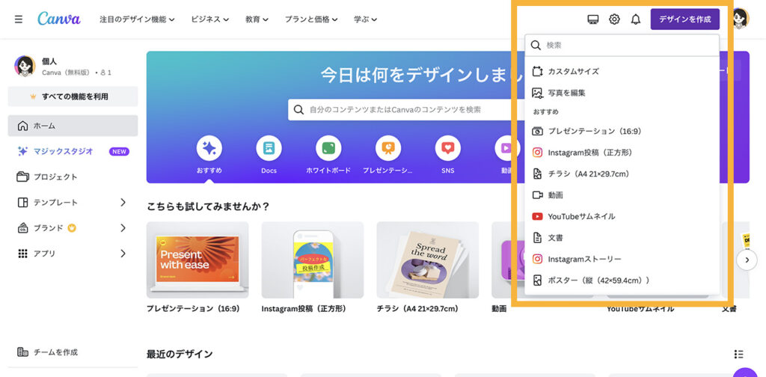Select the おすすめ sparkle icon
The height and width of the screenshot is (377, 766).
[x=209, y=148]
